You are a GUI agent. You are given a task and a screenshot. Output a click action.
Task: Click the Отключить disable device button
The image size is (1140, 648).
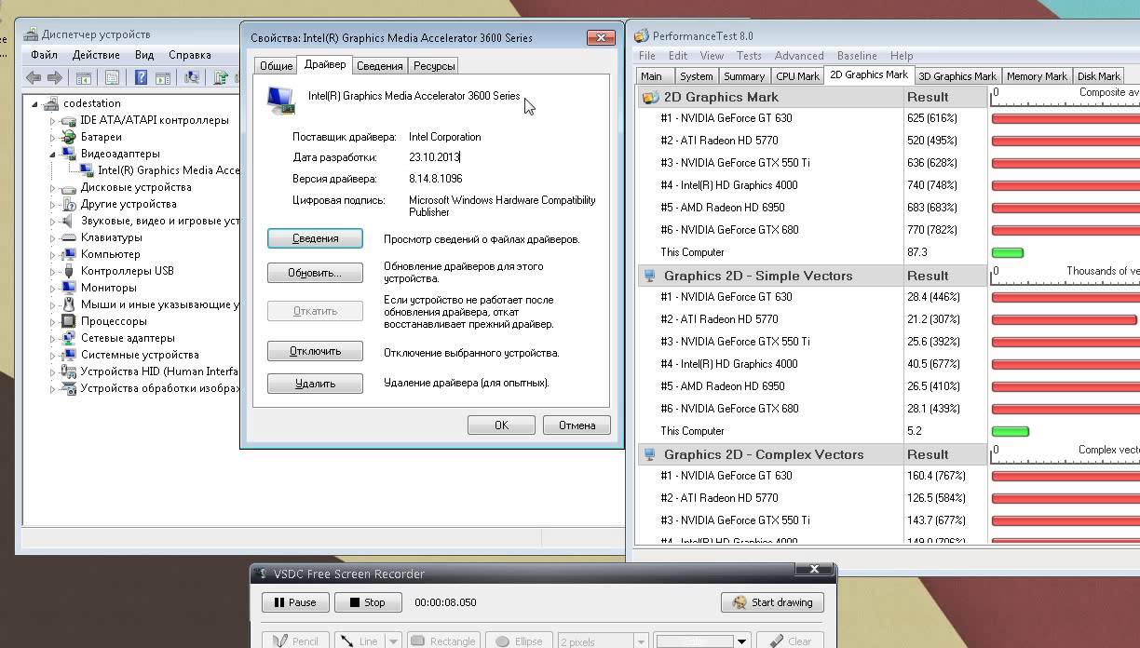coord(315,351)
